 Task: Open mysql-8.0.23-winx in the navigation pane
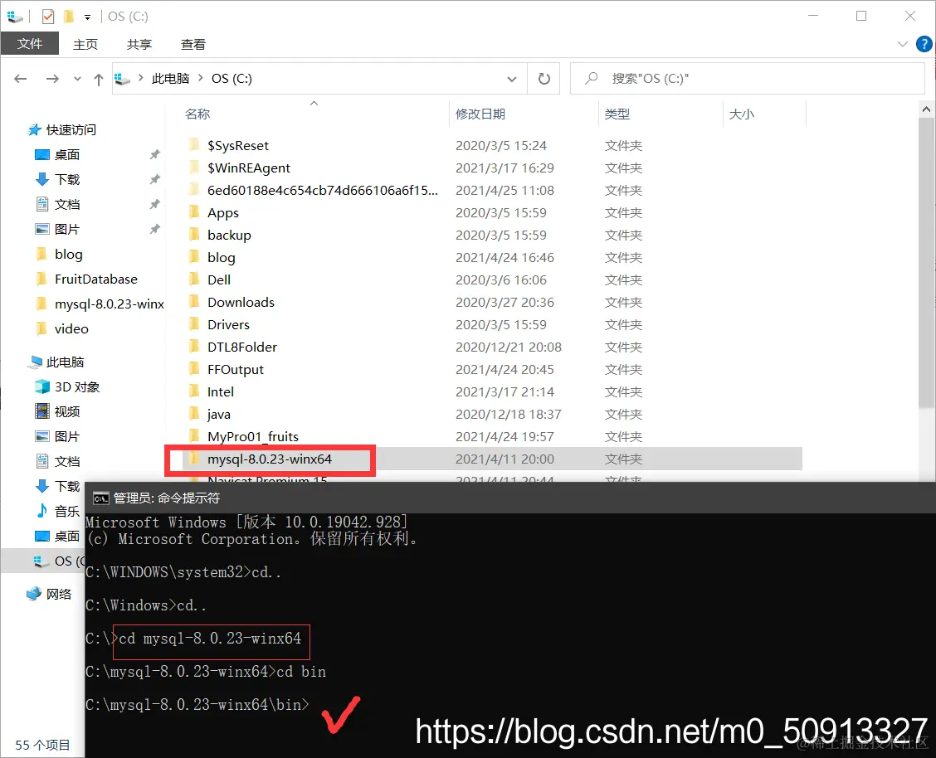110,304
